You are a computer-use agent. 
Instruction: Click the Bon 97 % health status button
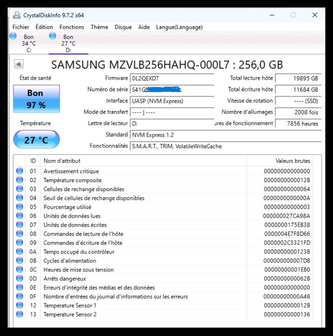[37, 99]
